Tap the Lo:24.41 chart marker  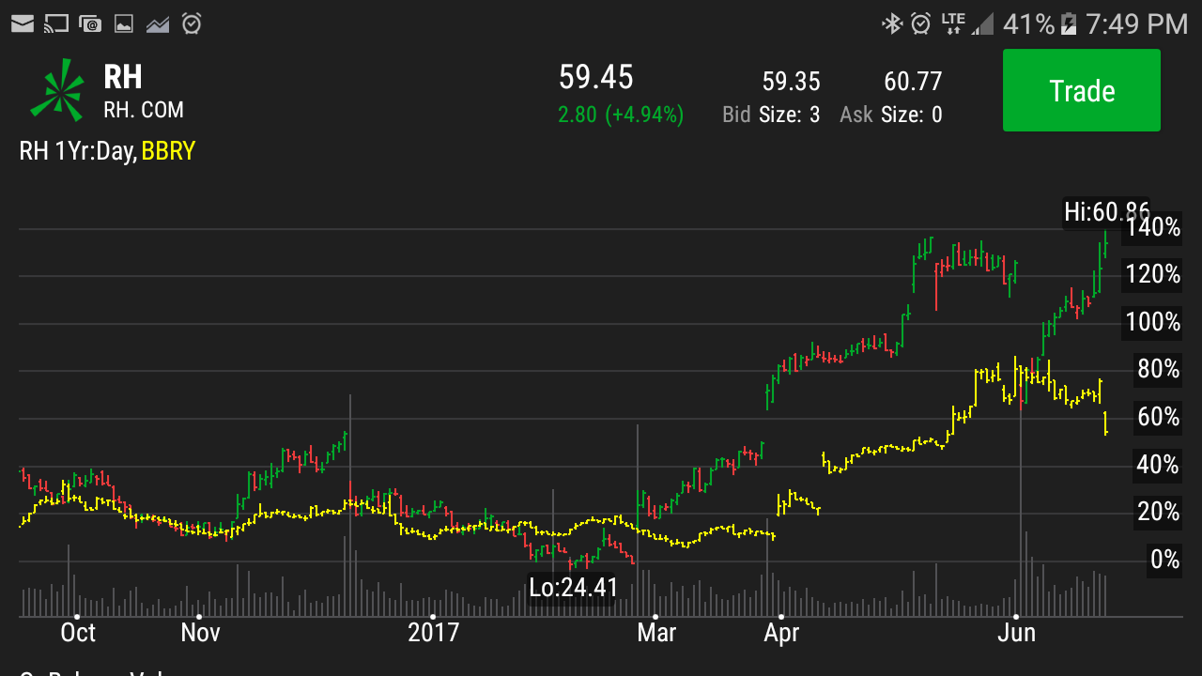coord(573,588)
